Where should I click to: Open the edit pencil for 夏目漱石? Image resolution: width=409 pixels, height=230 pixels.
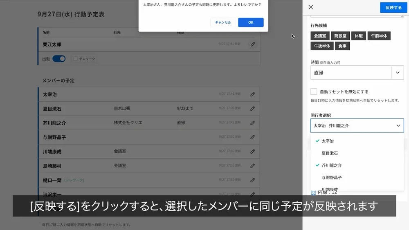[253, 109]
